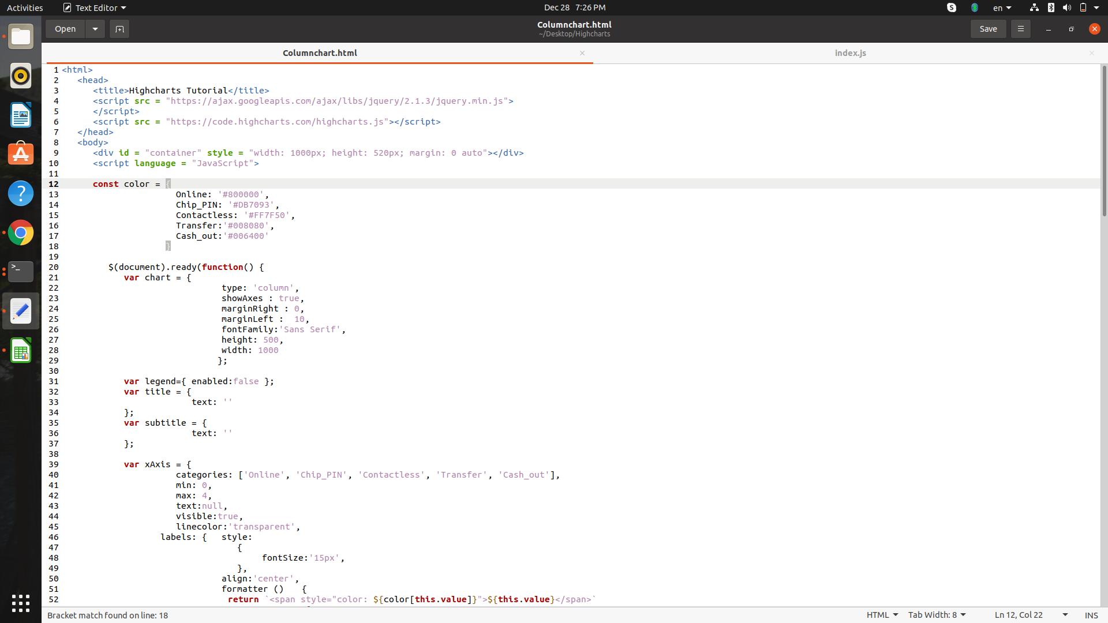Click the green tray indicator icon
Viewport: 1108px width, 623px height.
pos(975,7)
